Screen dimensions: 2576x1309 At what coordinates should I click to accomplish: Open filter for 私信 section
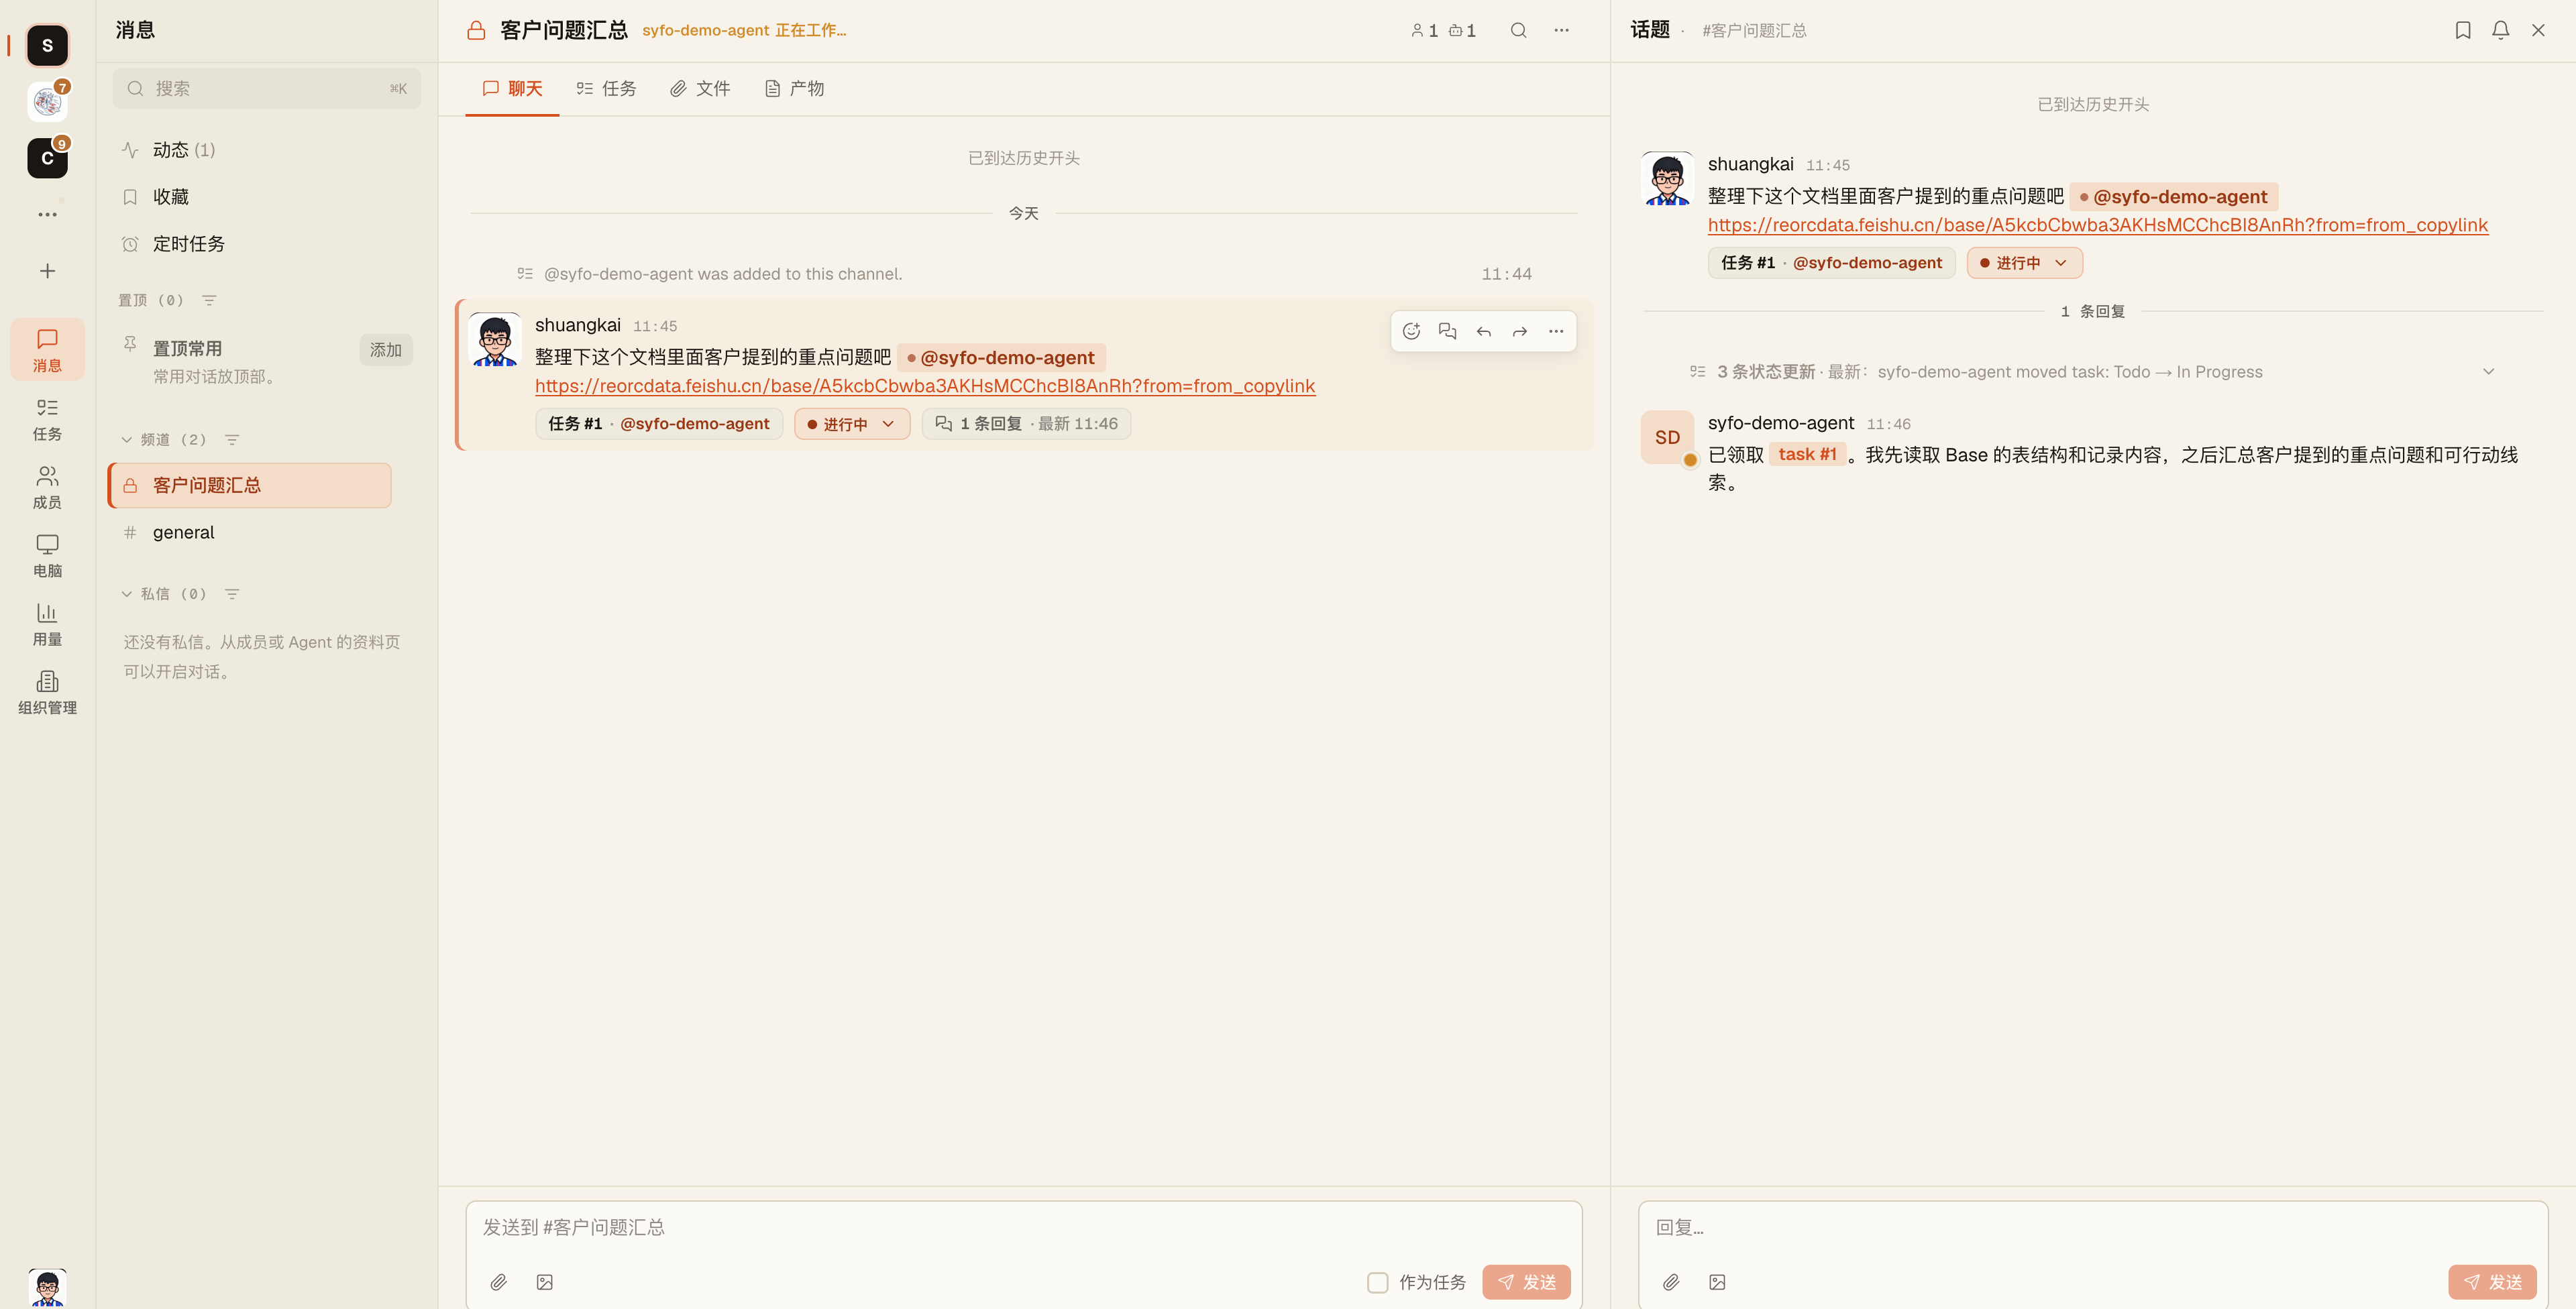pyautogui.click(x=232, y=594)
